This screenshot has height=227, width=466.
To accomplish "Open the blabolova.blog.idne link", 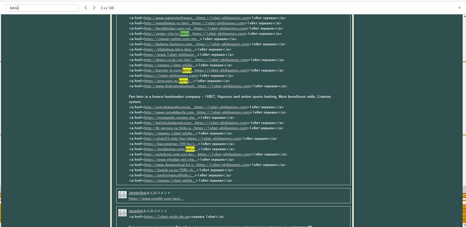I will (170, 49).
